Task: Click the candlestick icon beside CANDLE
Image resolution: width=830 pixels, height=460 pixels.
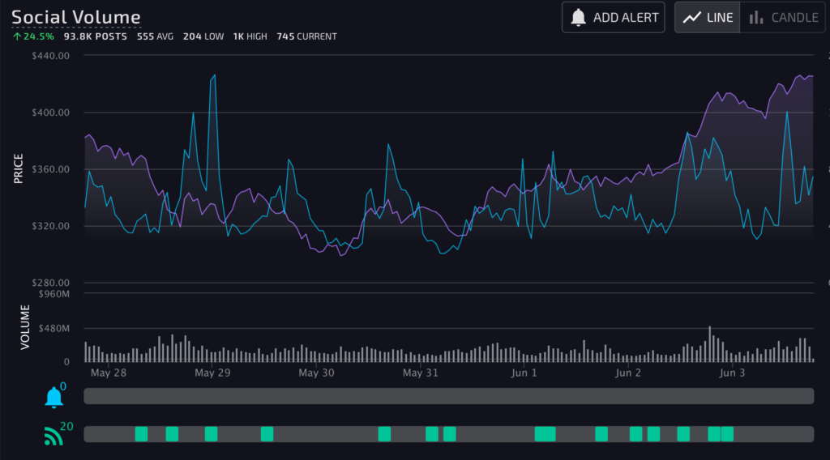Action: click(x=755, y=17)
